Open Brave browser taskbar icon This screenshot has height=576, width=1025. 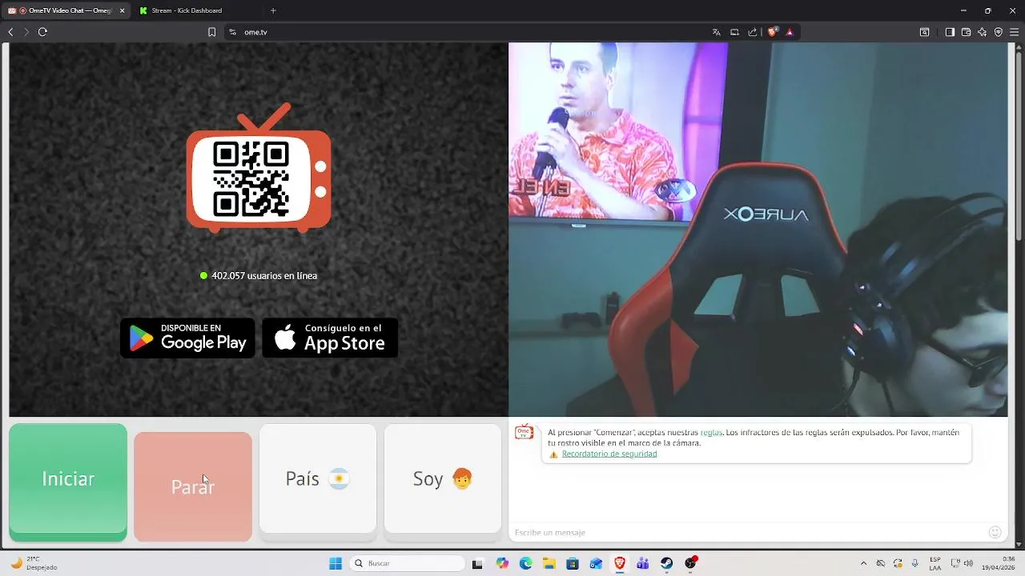click(620, 563)
